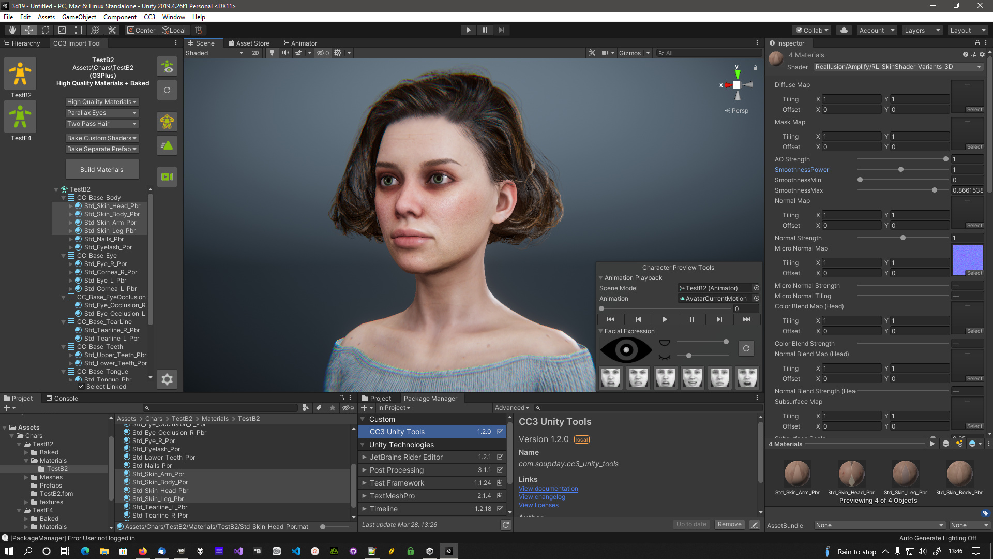Jump to first animation frame
This screenshot has width=993, height=559.
[611, 319]
